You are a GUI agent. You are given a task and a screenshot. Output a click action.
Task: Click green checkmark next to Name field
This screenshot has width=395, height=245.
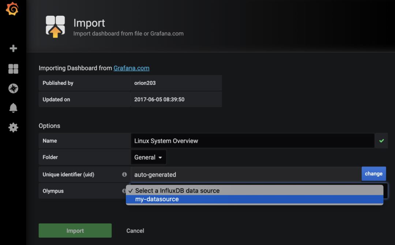pyautogui.click(x=381, y=141)
